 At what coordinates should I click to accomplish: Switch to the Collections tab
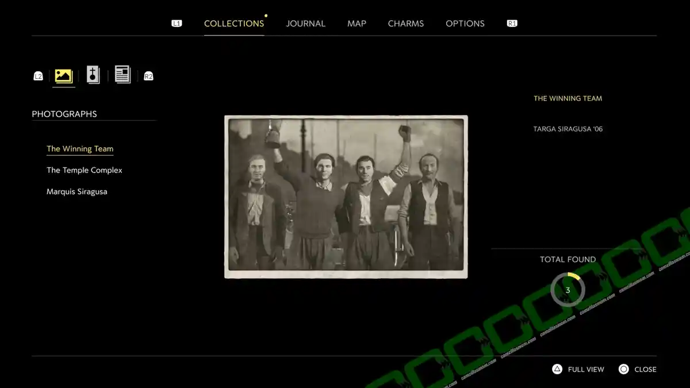click(234, 24)
